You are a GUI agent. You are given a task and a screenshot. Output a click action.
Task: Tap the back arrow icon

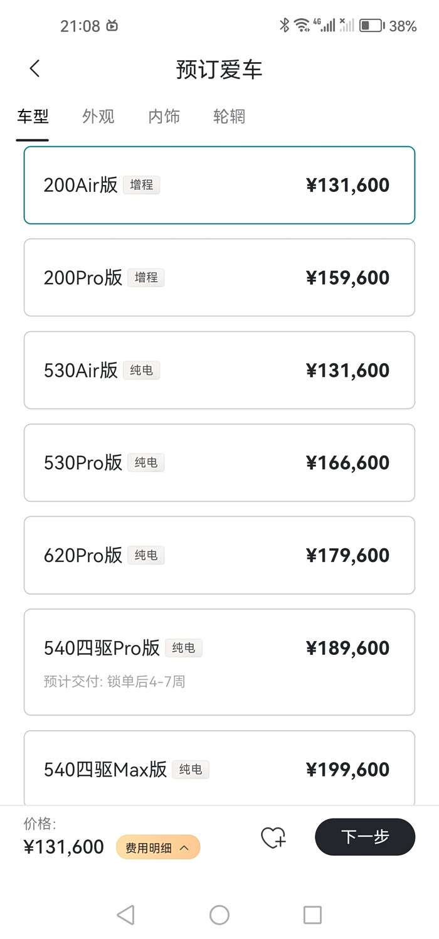click(x=34, y=68)
